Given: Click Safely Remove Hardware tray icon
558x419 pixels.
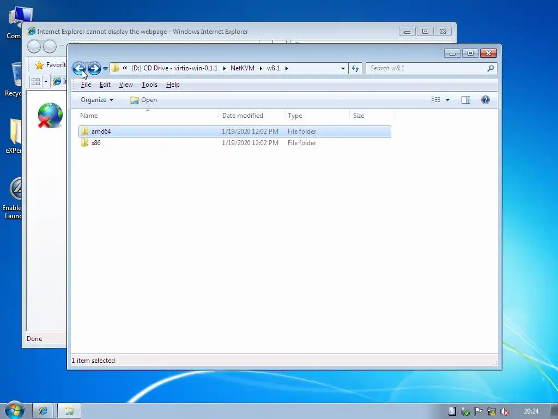Looking at the screenshot, I should coord(465,411).
